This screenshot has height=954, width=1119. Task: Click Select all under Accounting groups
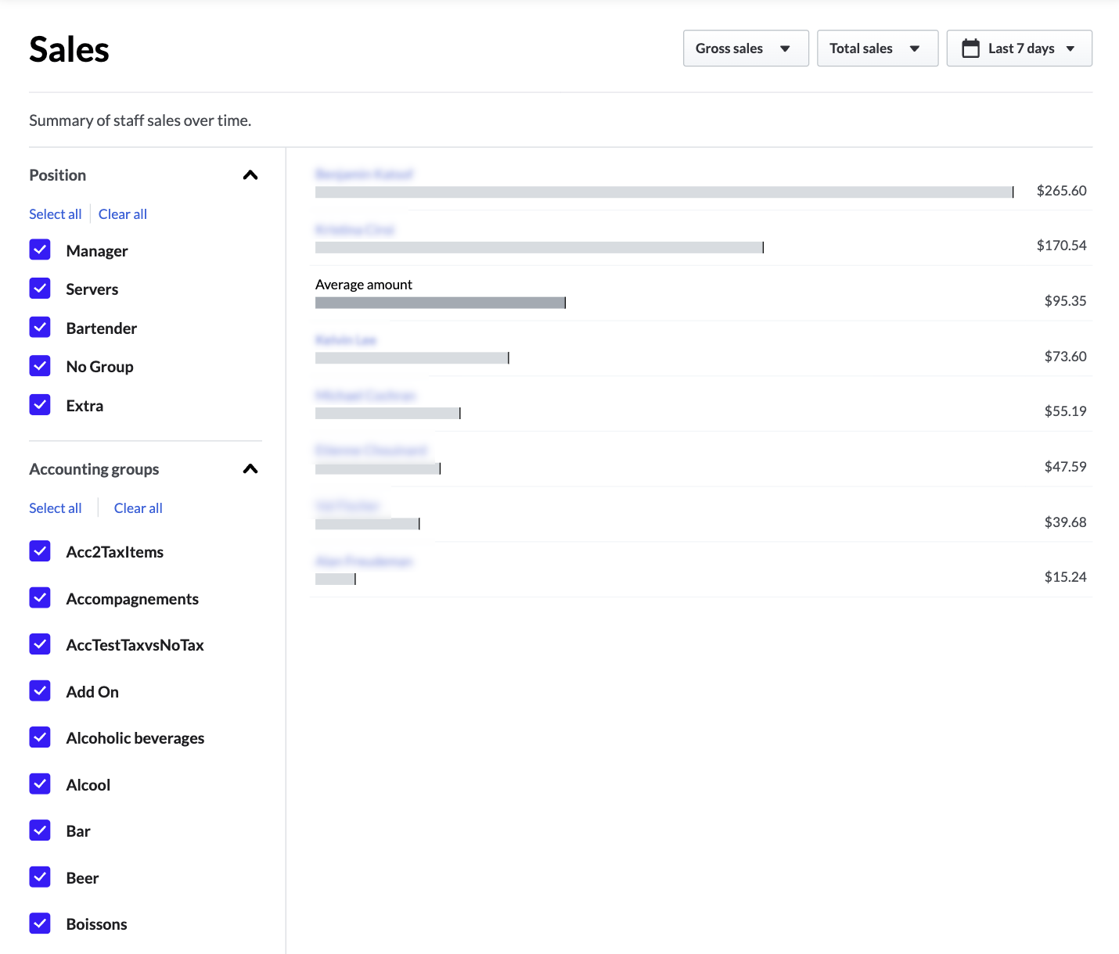coord(56,508)
